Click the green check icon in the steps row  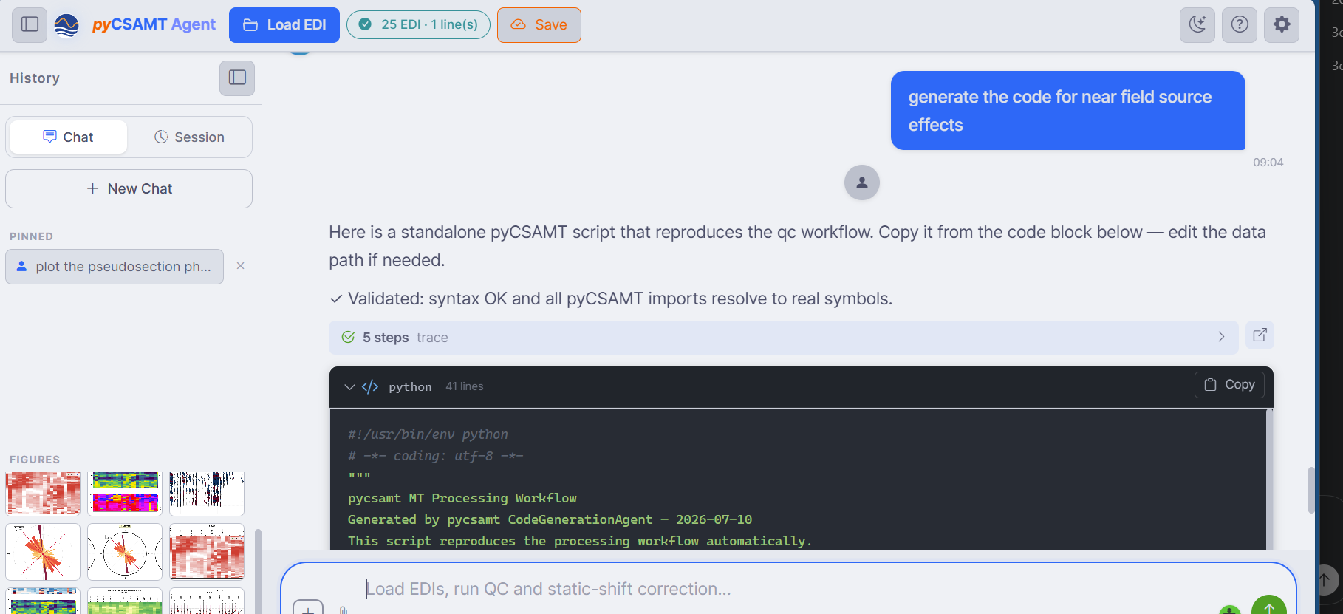[349, 338]
